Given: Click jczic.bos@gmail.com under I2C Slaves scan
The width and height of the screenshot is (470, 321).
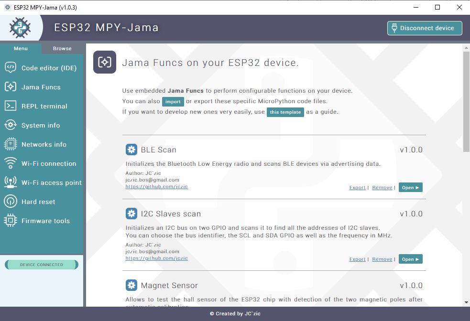Looking at the screenshot, I should tap(152, 251).
